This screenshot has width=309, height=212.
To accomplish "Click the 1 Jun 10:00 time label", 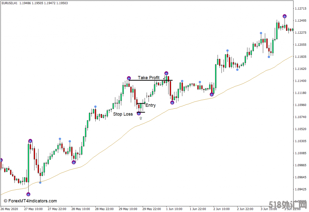I will pyautogui.click(x=175, y=209).
